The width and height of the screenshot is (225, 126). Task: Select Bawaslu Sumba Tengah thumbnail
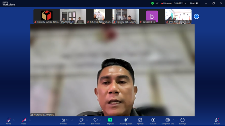point(47,16)
